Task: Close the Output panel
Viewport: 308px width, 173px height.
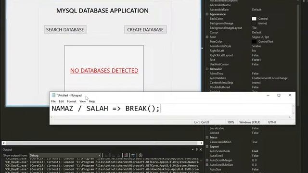Action: click(201, 149)
